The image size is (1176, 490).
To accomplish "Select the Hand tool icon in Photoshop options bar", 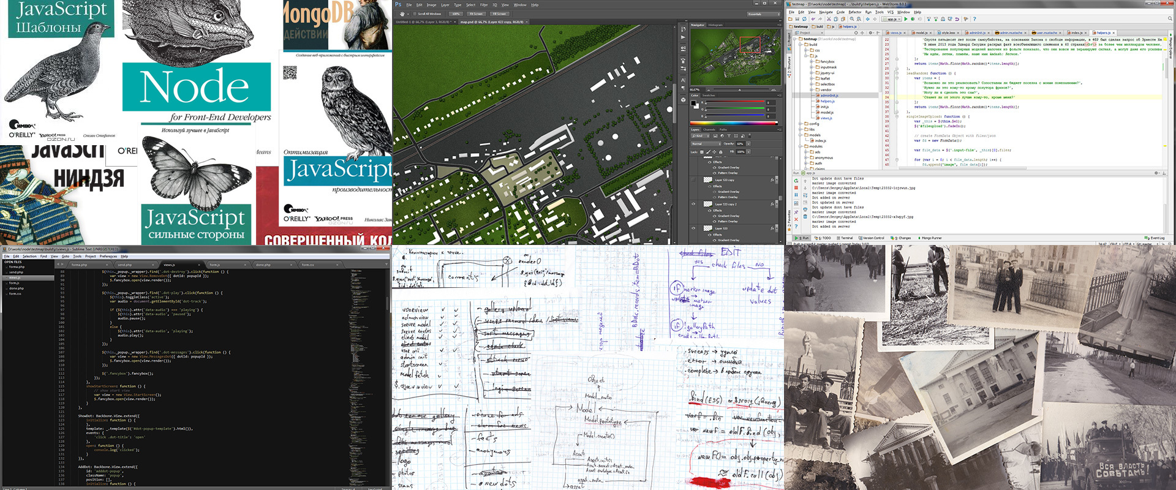I will (402, 13).
